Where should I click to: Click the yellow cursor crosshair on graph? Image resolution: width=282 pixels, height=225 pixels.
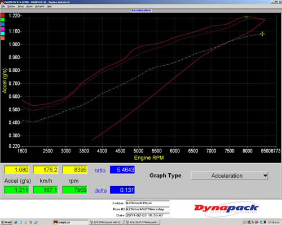coord(262,34)
